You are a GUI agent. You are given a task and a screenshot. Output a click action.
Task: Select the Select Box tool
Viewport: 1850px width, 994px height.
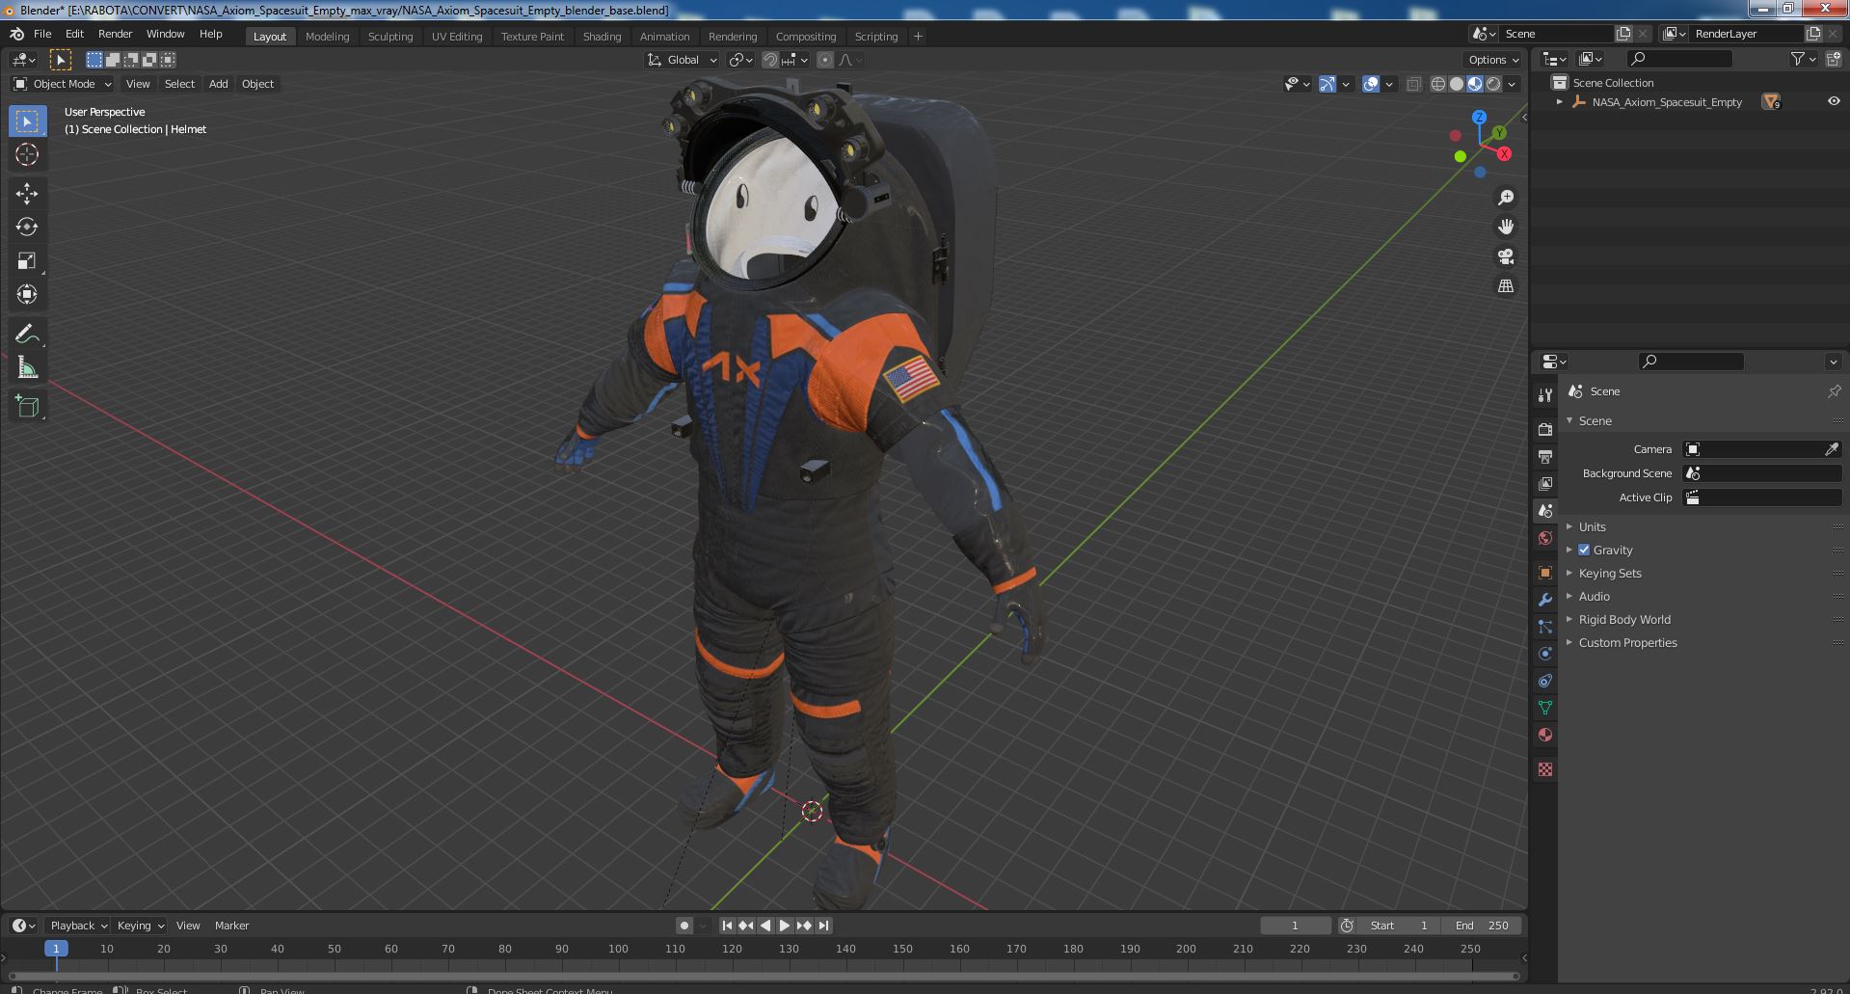pos(27,121)
